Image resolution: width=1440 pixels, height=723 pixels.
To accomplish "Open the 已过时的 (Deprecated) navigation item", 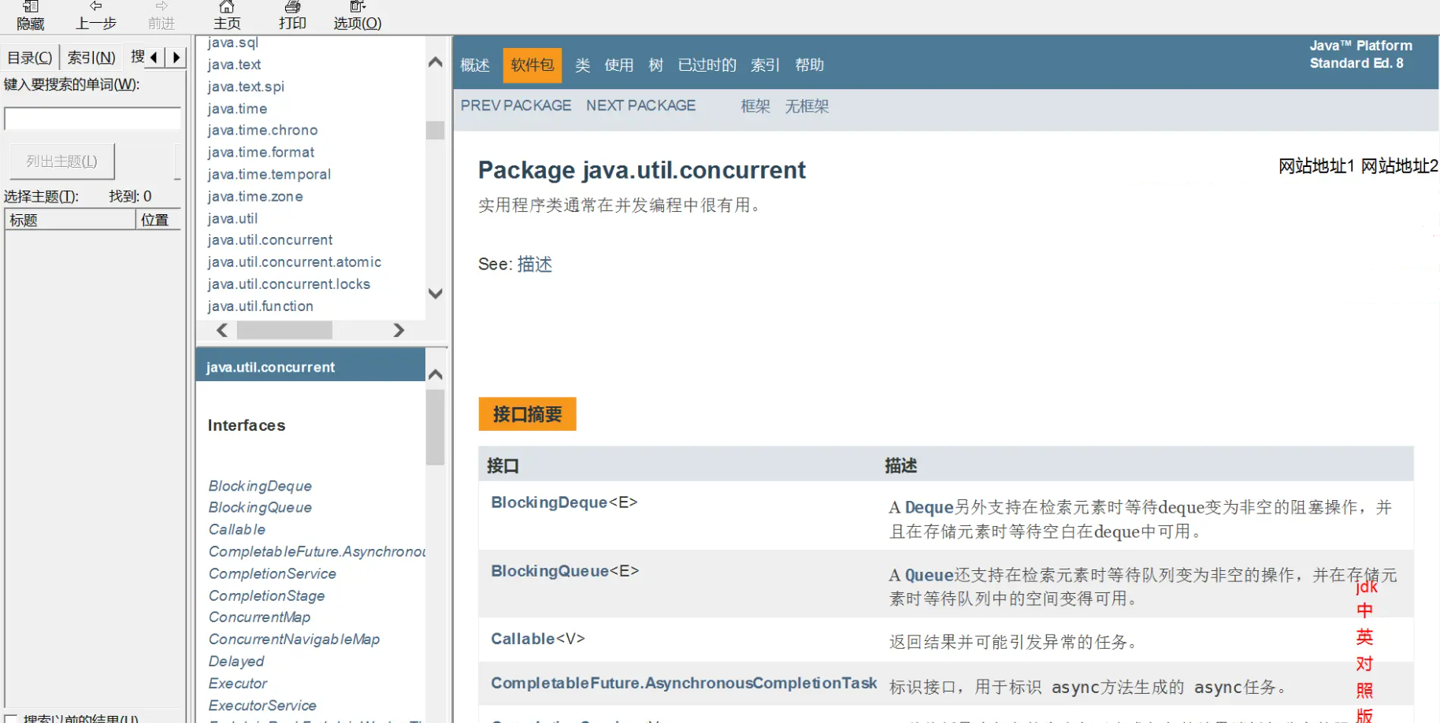I will click(x=707, y=65).
